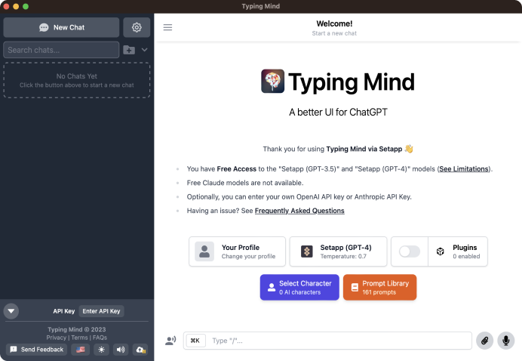This screenshot has height=361, width=522.
Task: Start voice input with microphone icon
Action: [x=505, y=341]
